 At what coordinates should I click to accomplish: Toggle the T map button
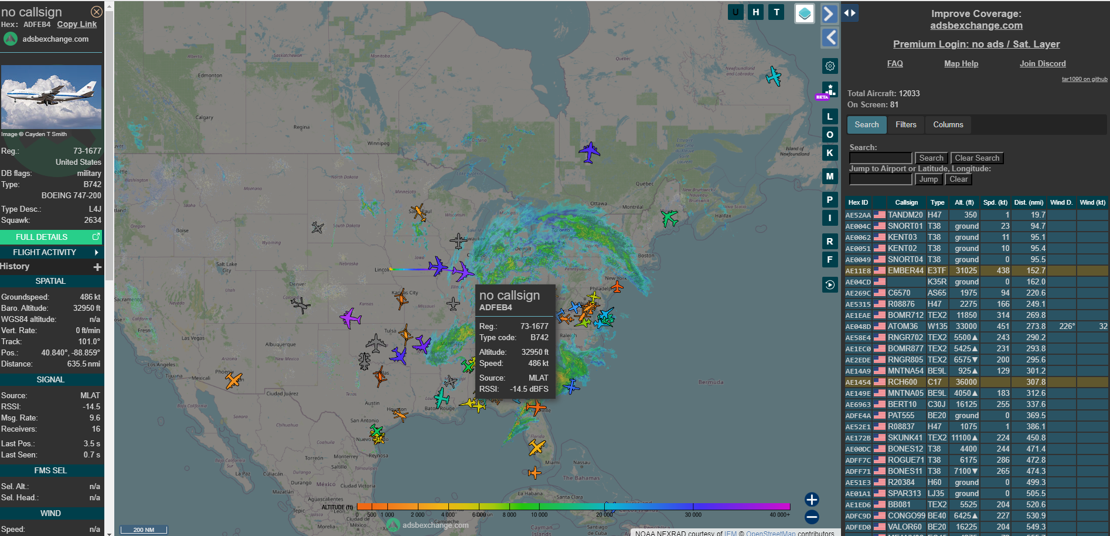[777, 12]
